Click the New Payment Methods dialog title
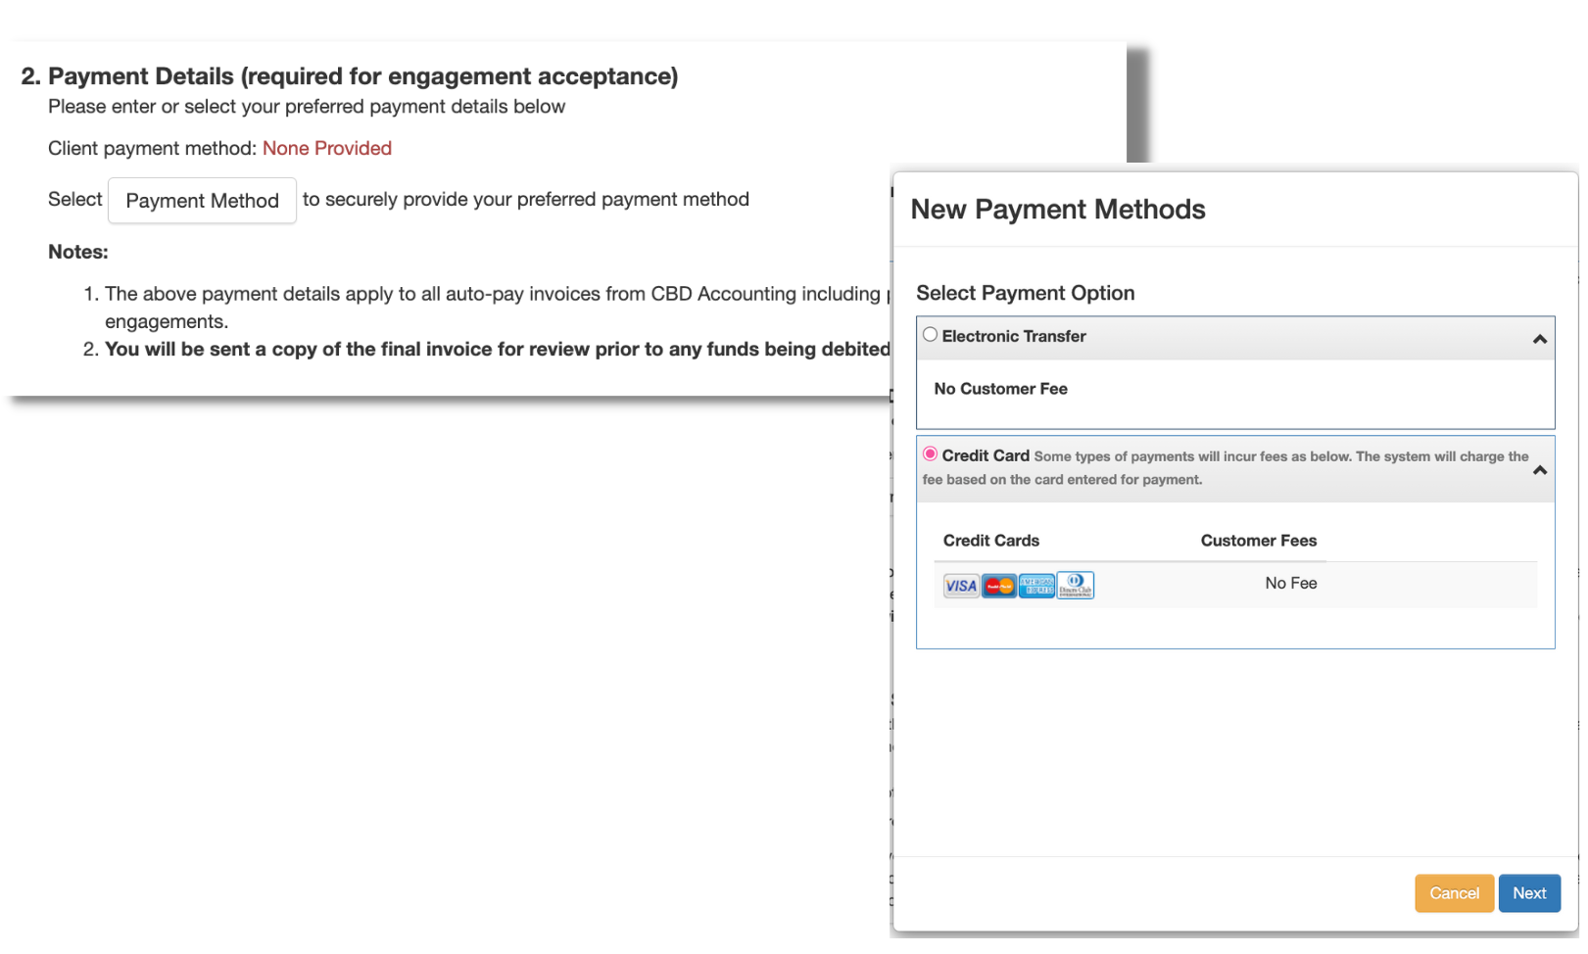This screenshot has height=954, width=1588. (1057, 210)
